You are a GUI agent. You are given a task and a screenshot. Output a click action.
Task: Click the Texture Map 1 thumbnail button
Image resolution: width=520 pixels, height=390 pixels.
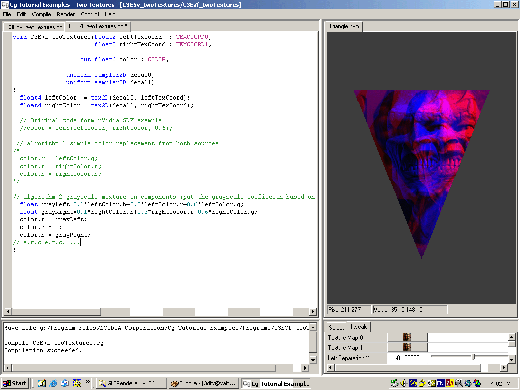(407, 347)
